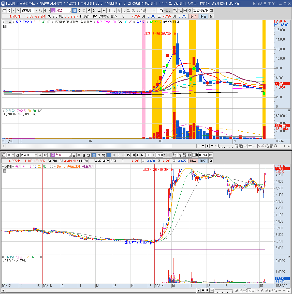The image size is (292, 294).
Task: Expand stock code 294630 dropdown in bottom chart
Action: coord(36,155)
